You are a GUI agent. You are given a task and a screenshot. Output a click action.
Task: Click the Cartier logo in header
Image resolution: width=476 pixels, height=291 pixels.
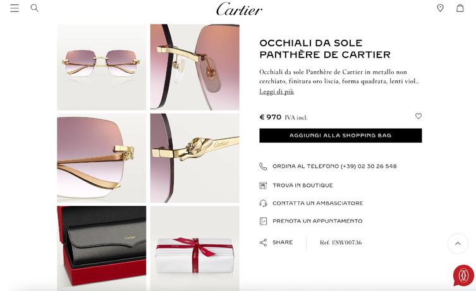pyautogui.click(x=239, y=9)
